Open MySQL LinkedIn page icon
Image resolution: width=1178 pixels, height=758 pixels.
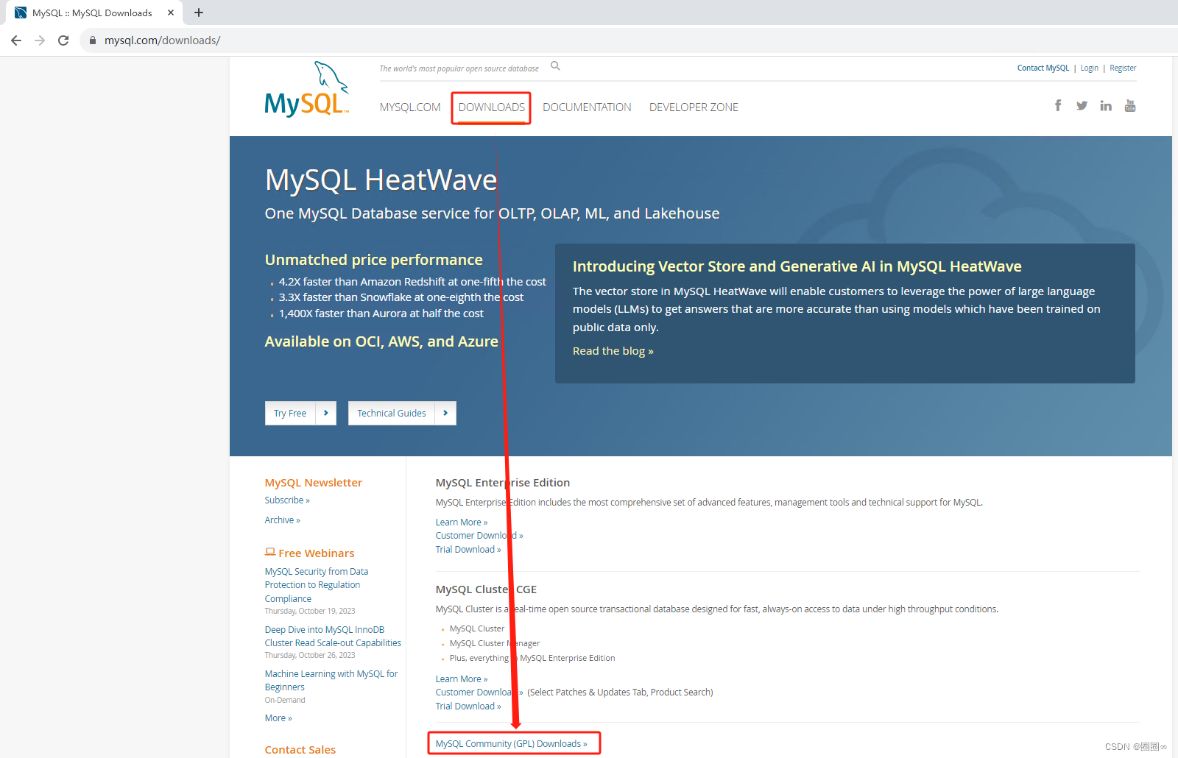1106,106
